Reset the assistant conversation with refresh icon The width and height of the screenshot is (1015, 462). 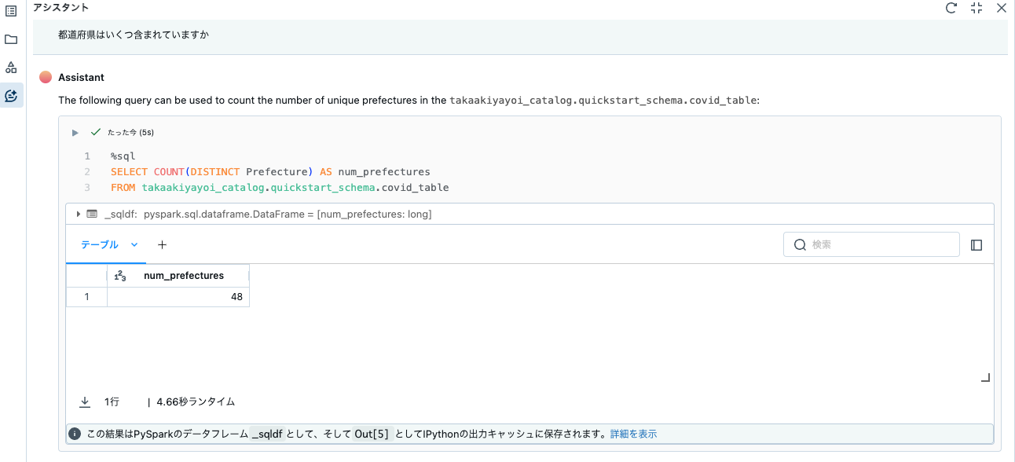point(951,8)
